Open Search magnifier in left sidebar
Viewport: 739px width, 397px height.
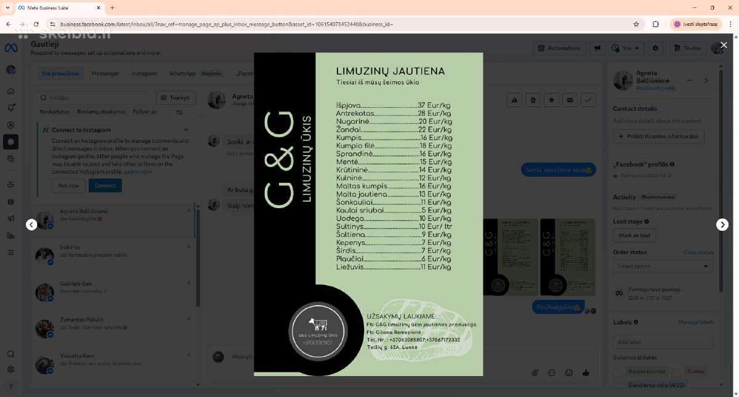pyautogui.click(x=10, y=354)
